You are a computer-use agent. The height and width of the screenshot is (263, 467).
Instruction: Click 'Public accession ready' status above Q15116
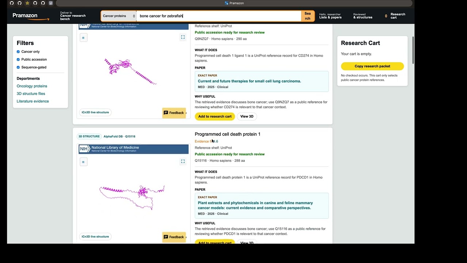(230, 154)
